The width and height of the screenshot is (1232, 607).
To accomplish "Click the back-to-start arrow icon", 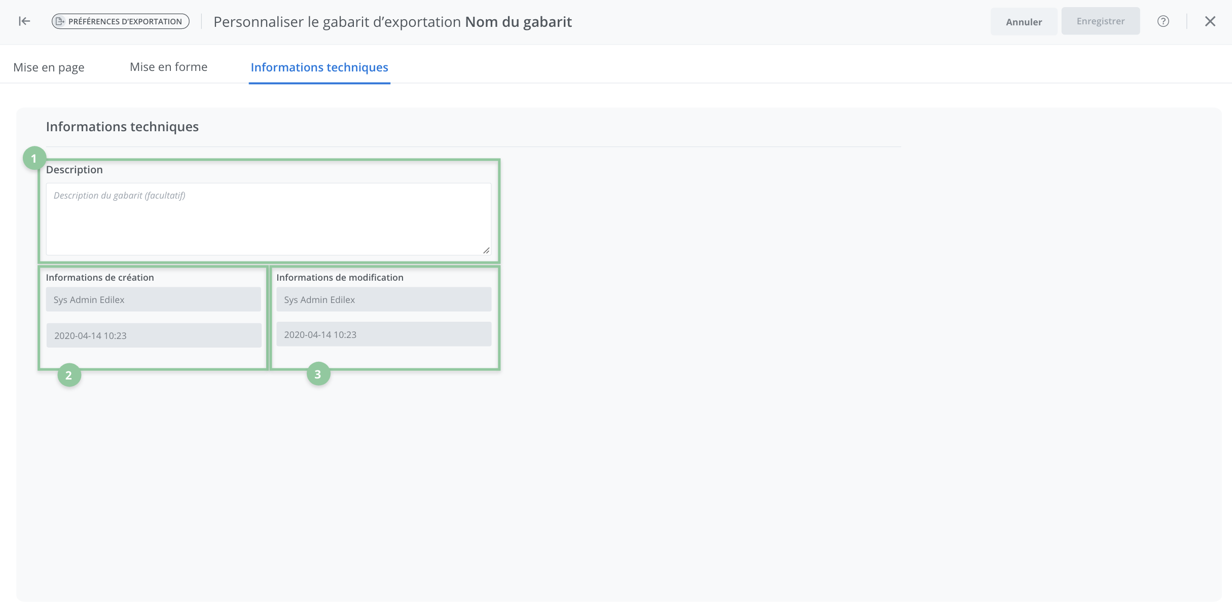I will point(24,21).
